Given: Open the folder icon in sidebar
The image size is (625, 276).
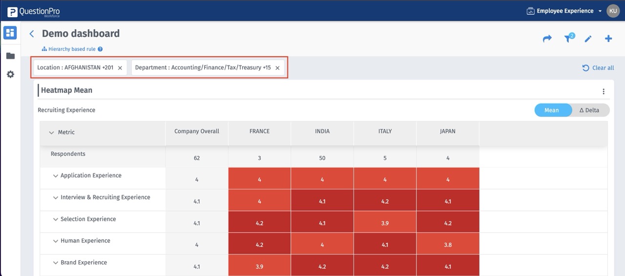Looking at the screenshot, I should pyautogui.click(x=10, y=56).
